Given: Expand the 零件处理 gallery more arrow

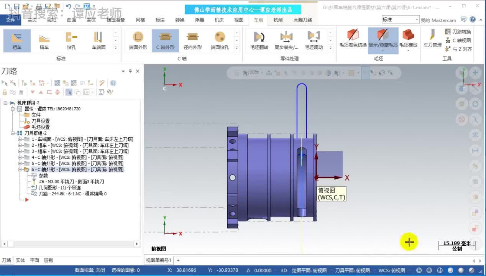Looking at the screenshot, I should click(x=331, y=48).
